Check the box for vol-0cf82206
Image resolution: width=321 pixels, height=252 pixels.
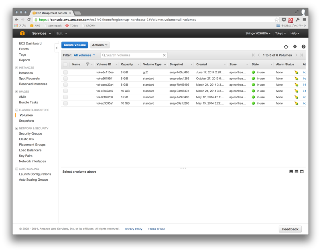pos(65,97)
